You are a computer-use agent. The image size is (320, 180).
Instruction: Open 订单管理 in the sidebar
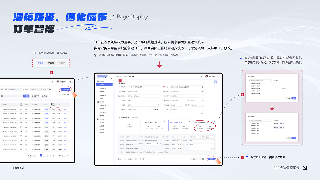click(x=104, y=85)
